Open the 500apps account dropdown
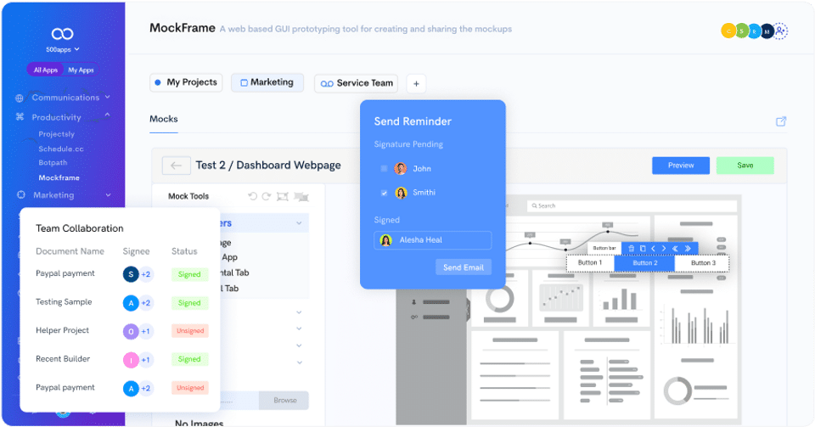 pos(62,49)
